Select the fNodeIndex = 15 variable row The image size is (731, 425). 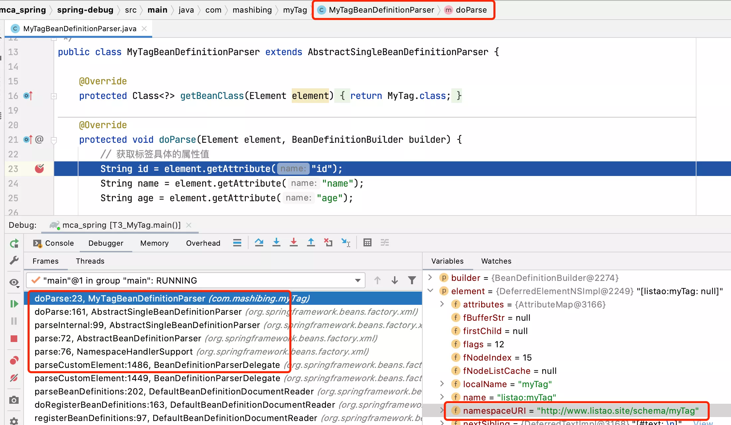[x=577, y=358]
